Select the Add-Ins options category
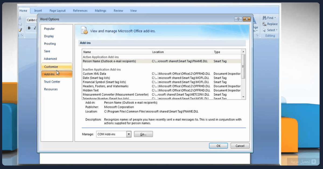Viewport: 323px width, 169px height. tap(57, 74)
